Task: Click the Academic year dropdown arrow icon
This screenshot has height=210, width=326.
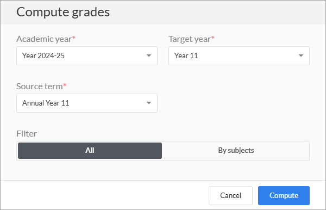Action: pos(149,55)
